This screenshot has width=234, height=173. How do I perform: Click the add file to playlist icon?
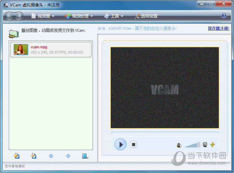pyautogui.click(x=17, y=156)
